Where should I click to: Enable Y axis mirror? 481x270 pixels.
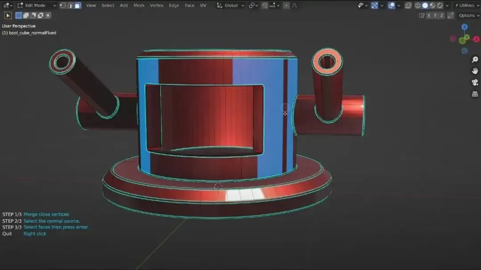(x=435, y=15)
